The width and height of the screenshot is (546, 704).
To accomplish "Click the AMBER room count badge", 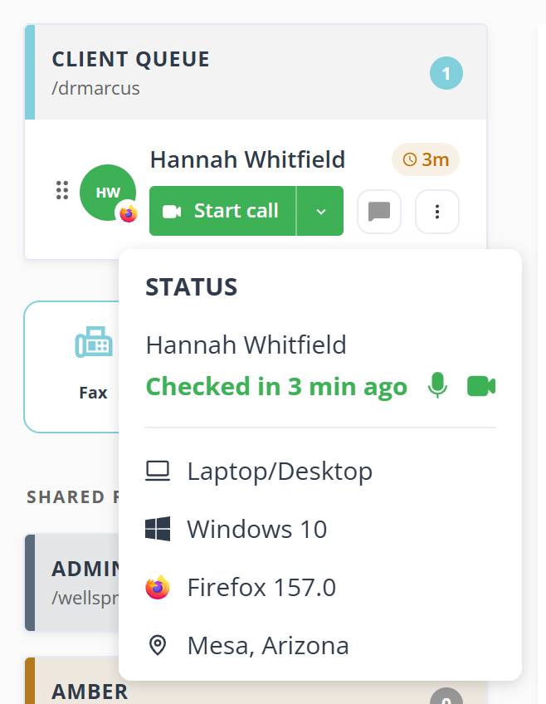I will click(x=446, y=697).
